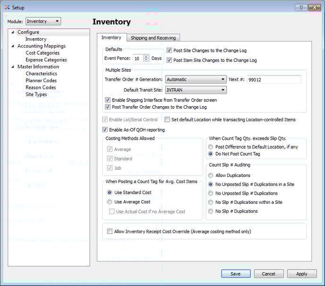Image resolution: width=325 pixels, height=286 pixels.
Task: Enable Allow Inventory Receipt Cost Override
Action: [x=110, y=231]
